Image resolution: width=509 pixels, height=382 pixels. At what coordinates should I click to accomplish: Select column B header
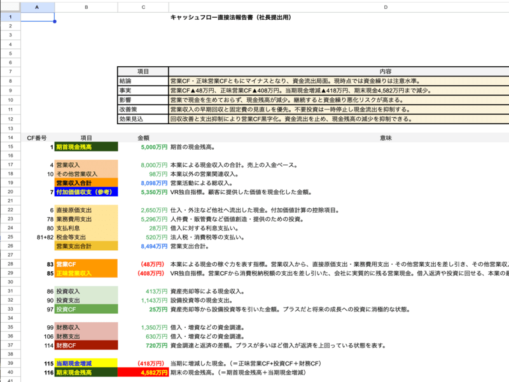[86, 7]
